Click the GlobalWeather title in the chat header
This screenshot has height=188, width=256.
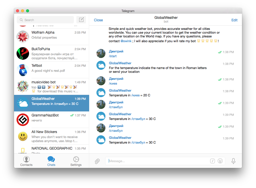166,18
